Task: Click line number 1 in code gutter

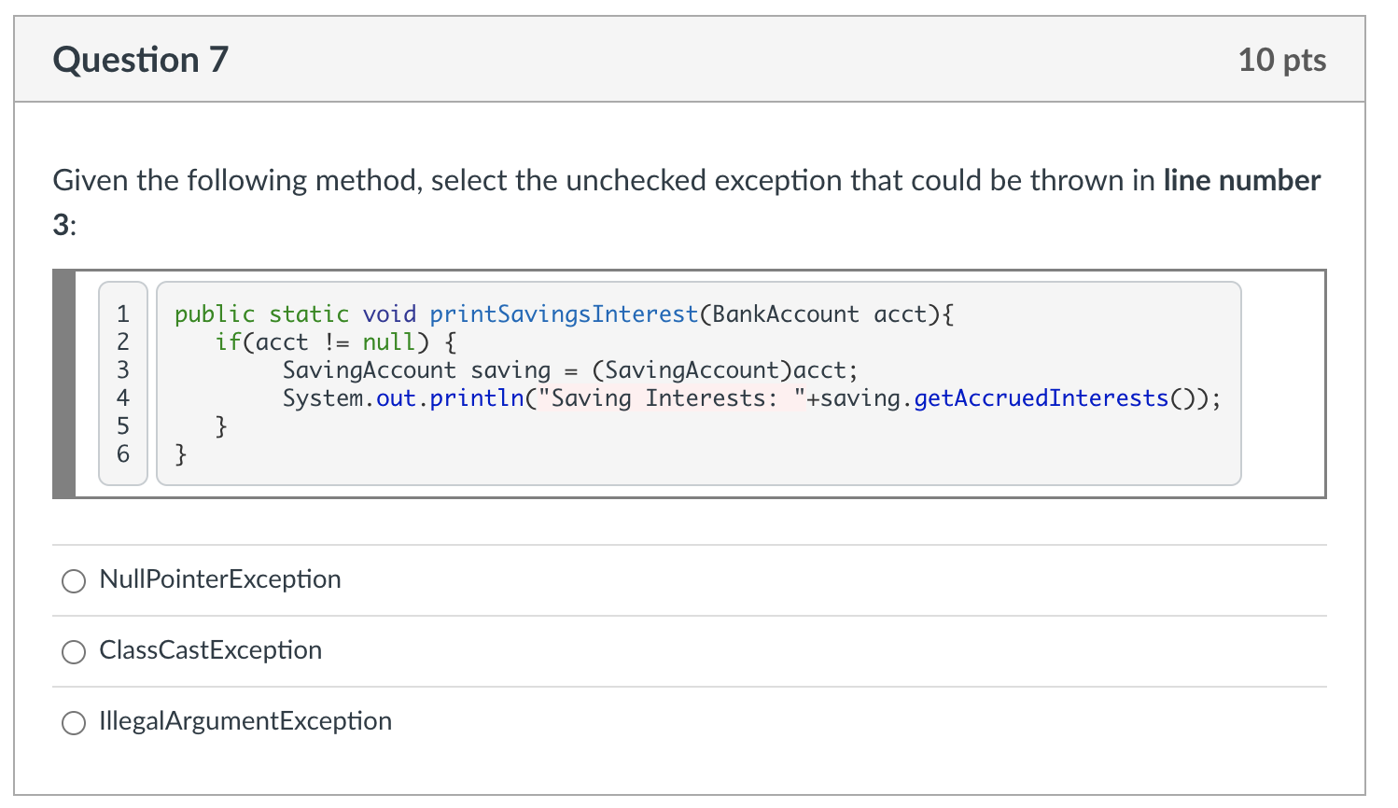Action: pyautogui.click(x=123, y=314)
